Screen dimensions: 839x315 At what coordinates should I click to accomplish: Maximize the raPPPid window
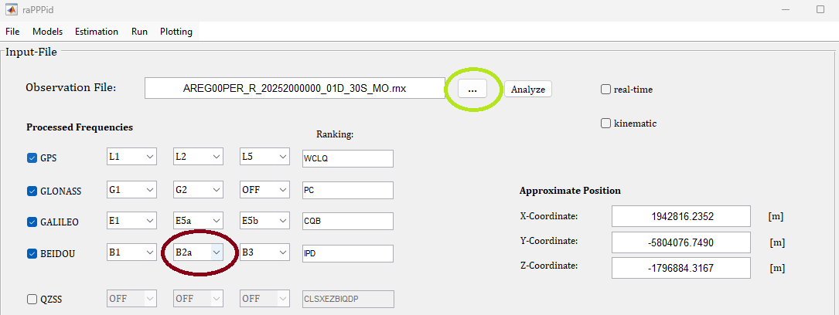coord(820,10)
